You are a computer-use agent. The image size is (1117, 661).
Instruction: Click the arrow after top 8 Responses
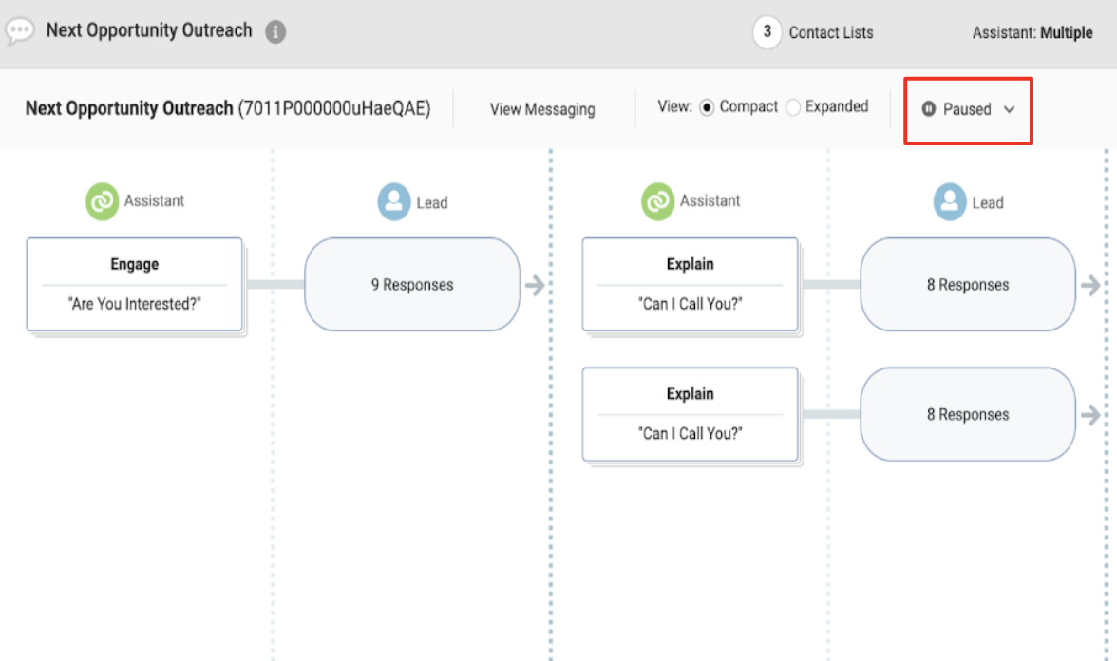point(1090,285)
